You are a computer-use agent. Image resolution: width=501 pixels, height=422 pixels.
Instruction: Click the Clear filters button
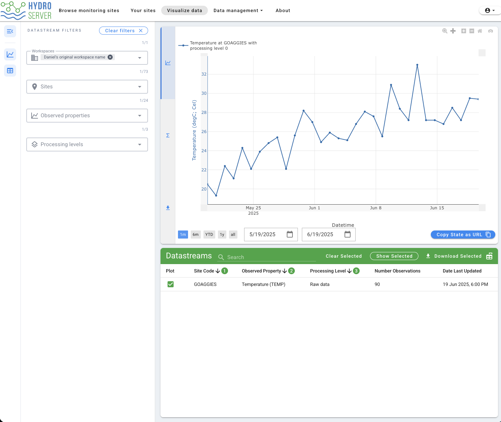124,31
